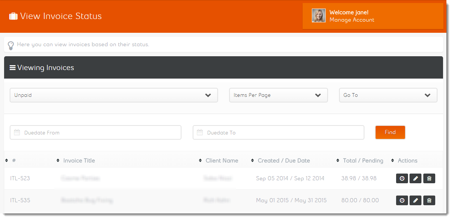This screenshot has width=452, height=219.
Task: Open the history clock for invoice ITL-523
Action: 402,178
